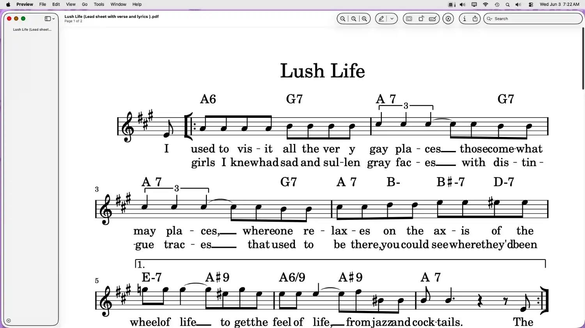Open the Wi-Fi status menu
The image size is (585, 328).
coord(486,5)
